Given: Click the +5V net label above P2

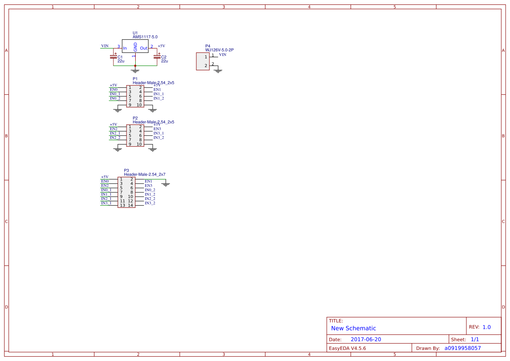Looking at the screenshot, I should tap(113, 124).
